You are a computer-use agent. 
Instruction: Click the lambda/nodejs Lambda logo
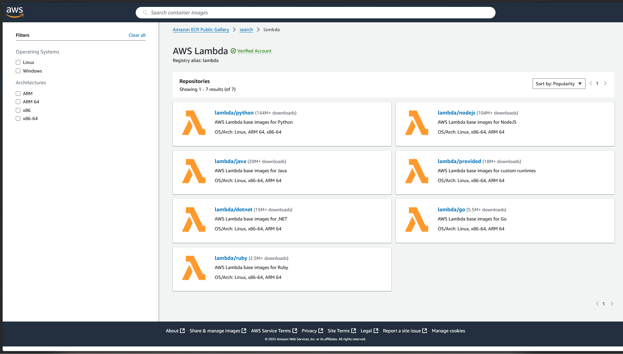point(417,123)
